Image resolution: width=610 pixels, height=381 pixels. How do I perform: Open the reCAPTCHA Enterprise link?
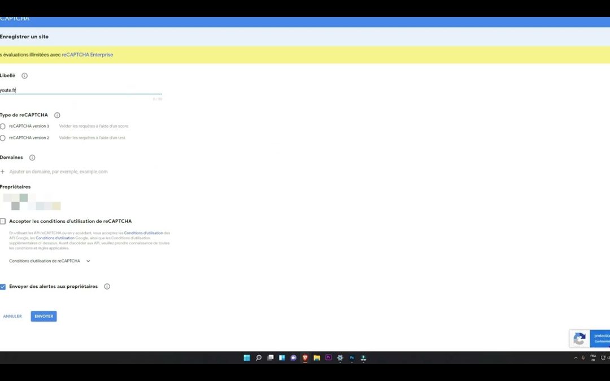(87, 55)
